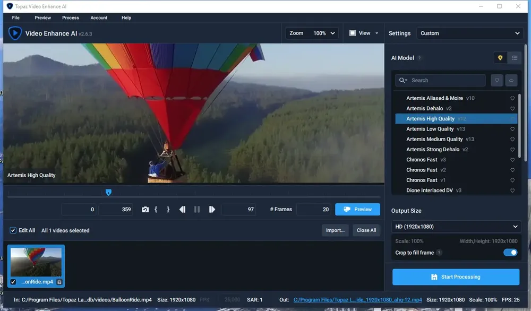This screenshot has width=531, height=311.
Task: Click the camera snapshot icon
Action: (145, 210)
